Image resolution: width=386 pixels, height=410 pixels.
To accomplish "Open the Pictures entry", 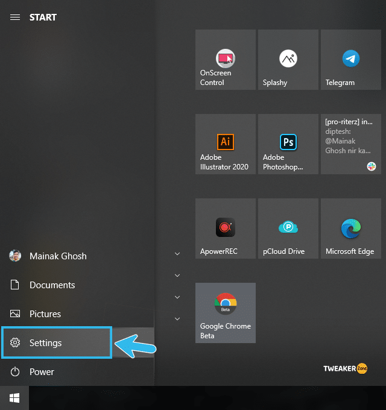I will (77, 314).
